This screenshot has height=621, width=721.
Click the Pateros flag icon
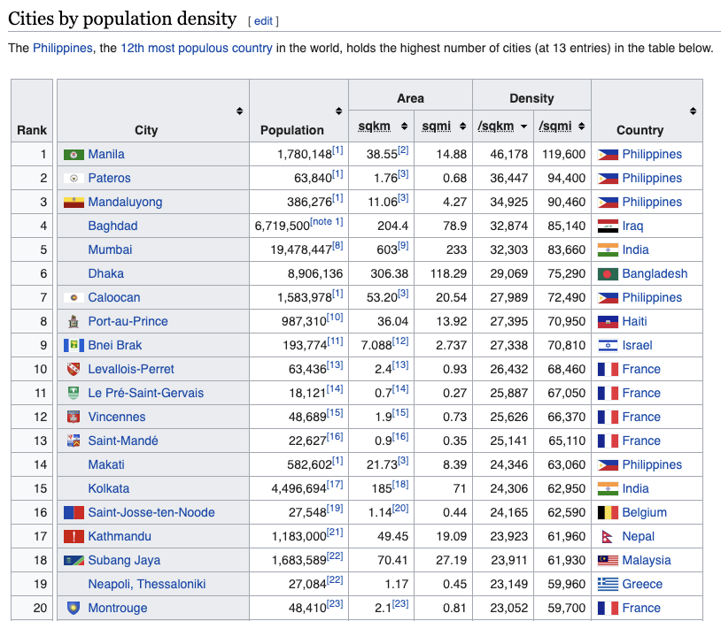tap(74, 178)
